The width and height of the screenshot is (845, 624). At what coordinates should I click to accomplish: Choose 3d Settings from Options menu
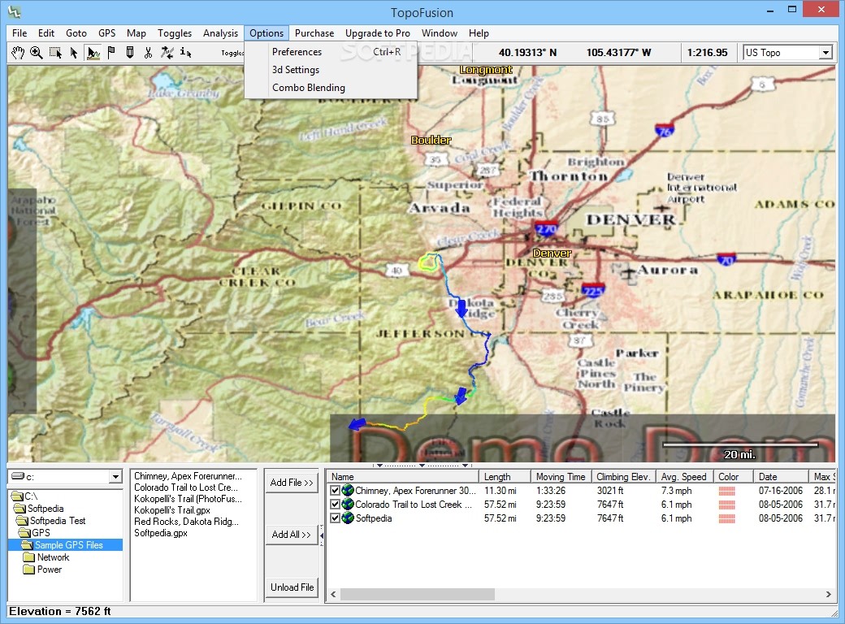pyautogui.click(x=331, y=70)
